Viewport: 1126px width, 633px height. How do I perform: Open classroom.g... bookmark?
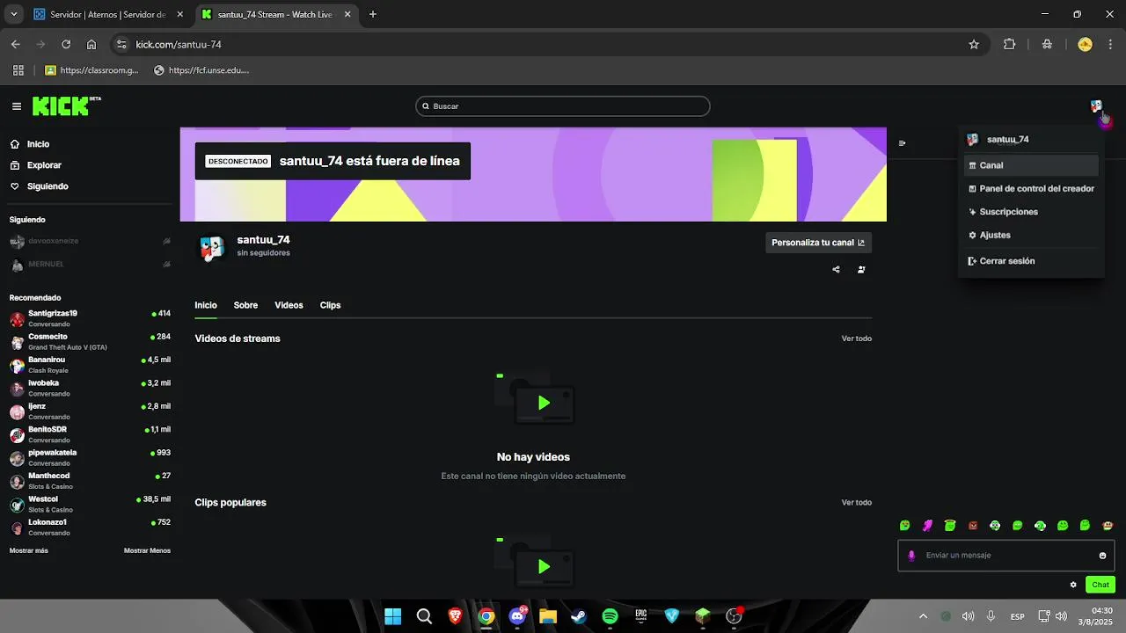point(91,70)
